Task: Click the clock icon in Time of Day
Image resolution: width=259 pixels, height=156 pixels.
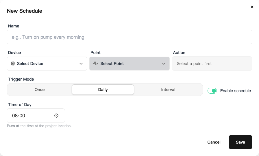Action: (56, 116)
